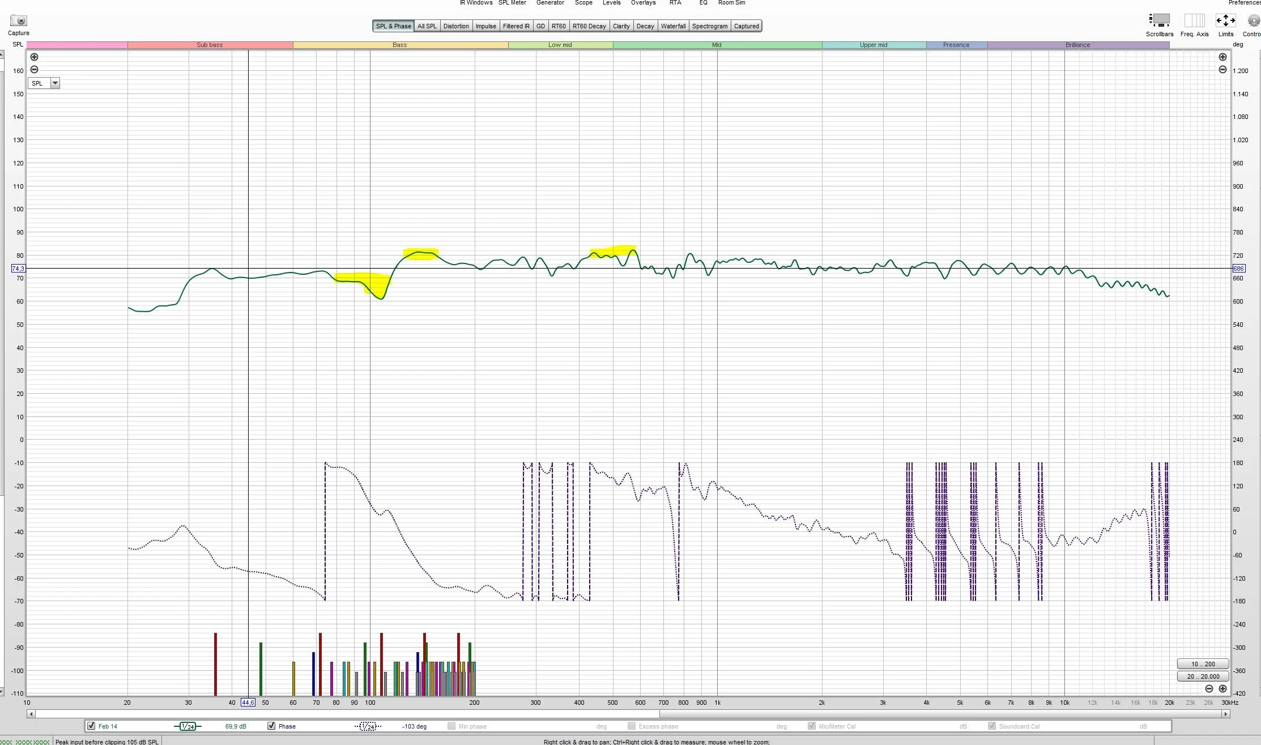This screenshot has height=745, width=1261.
Task: Toggle the Phase trace checkbox
Action: pyautogui.click(x=271, y=726)
